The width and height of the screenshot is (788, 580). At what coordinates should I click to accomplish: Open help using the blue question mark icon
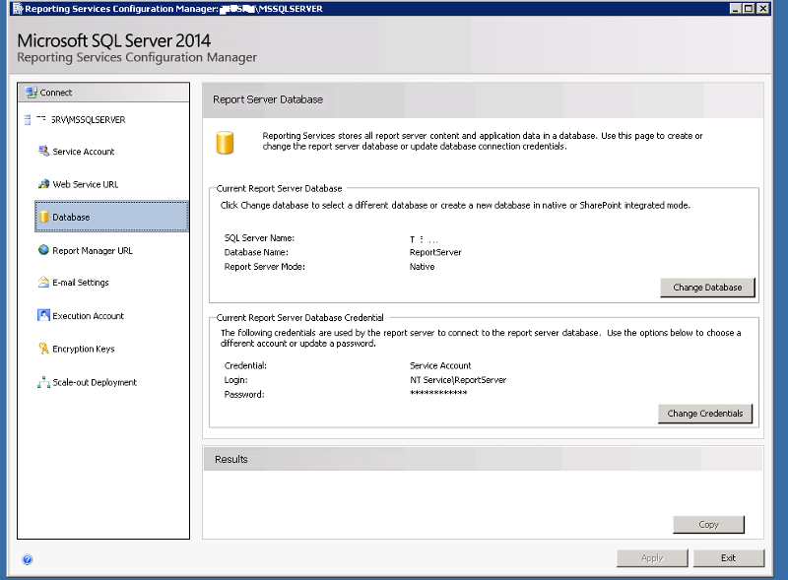[28, 559]
